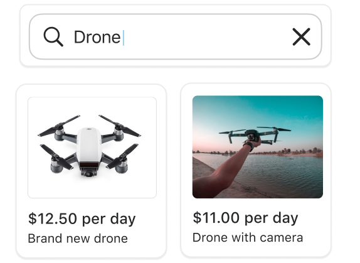Click the typed word Drone in search
The width and height of the screenshot is (360, 263).
pos(97,37)
